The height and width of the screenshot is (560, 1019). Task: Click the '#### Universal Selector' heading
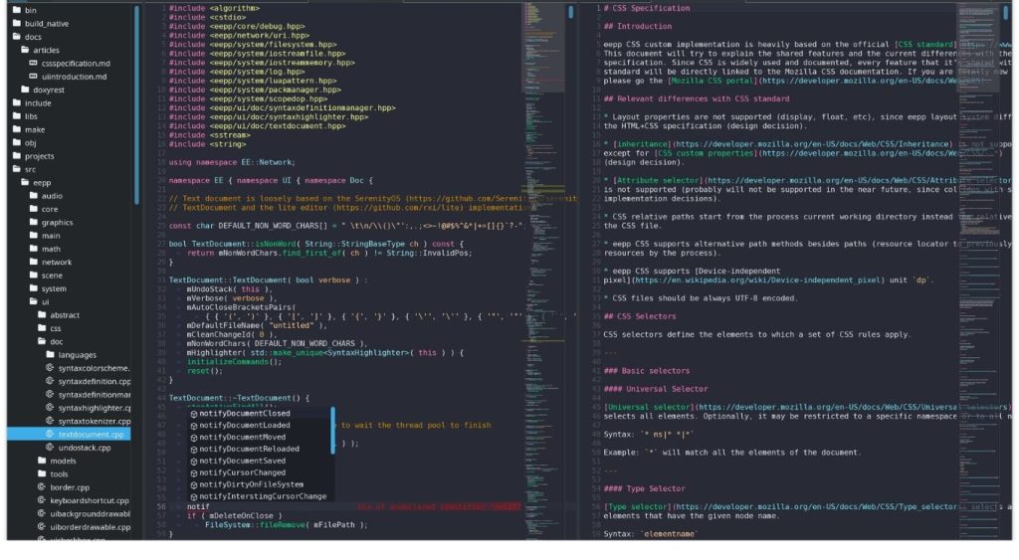(656, 389)
